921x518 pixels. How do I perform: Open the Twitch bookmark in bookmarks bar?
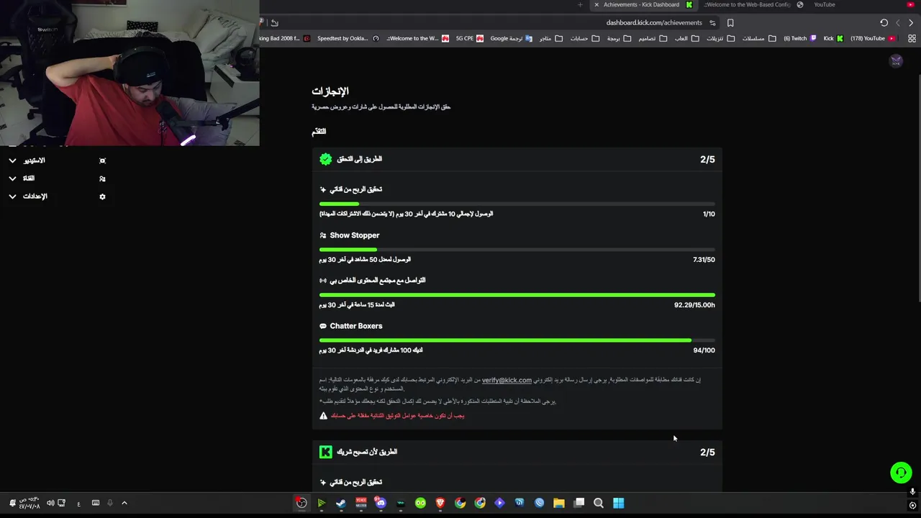[794, 38]
